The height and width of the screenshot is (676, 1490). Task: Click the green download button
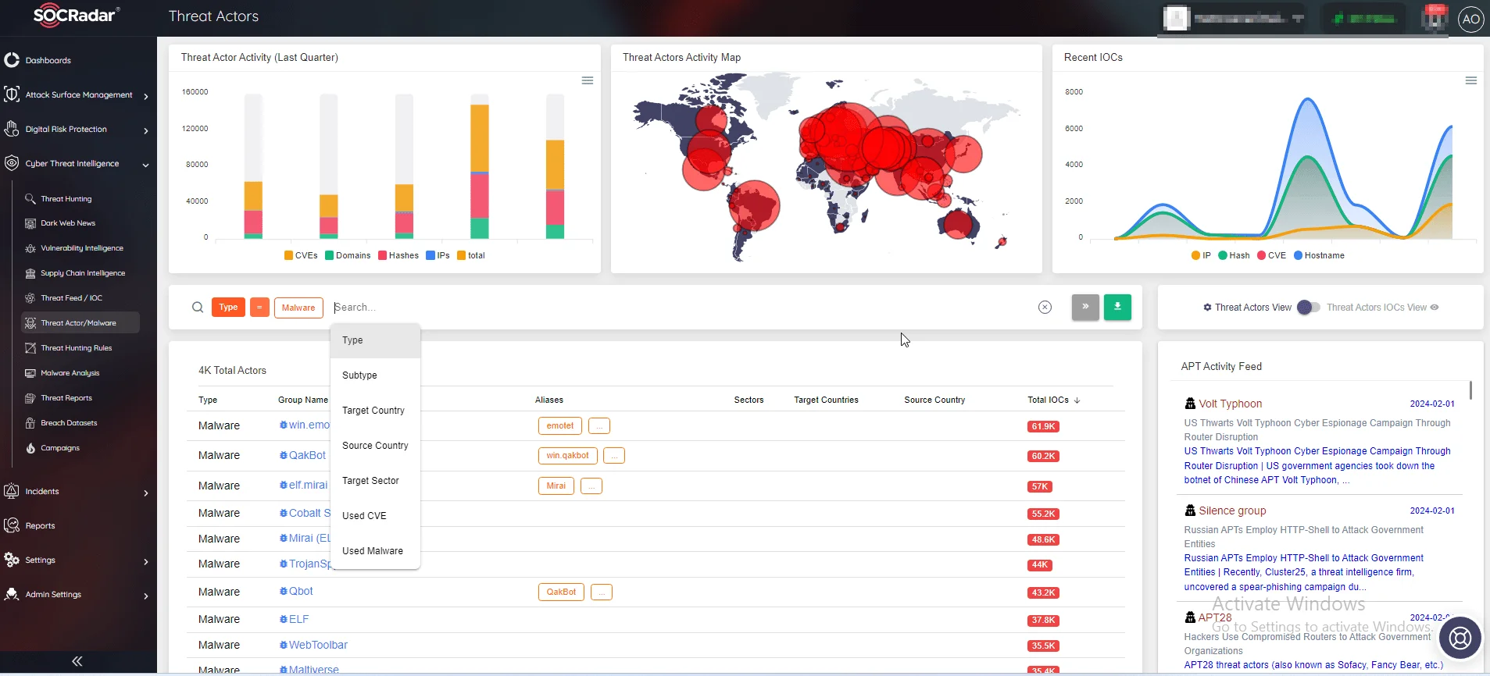click(x=1117, y=307)
